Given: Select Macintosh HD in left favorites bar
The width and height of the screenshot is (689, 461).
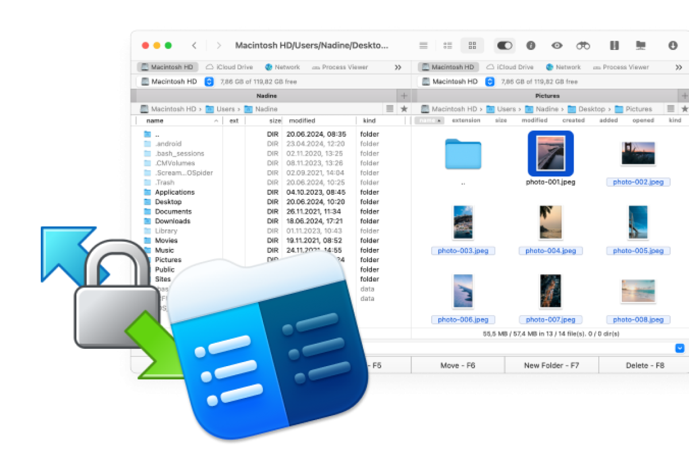Looking at the screenshot, I should click(168, 67).
